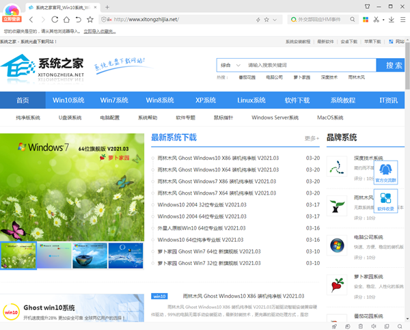
Task: Click the 系统之家 site logo
Action: click(x=42, y=67)
